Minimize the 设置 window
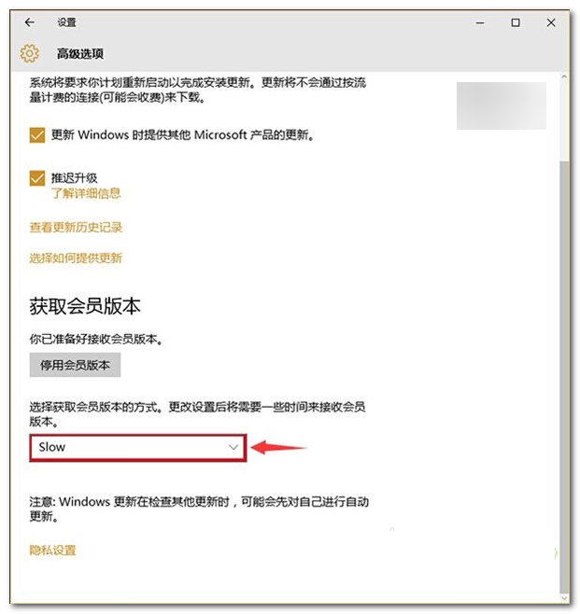 point(480,22)
